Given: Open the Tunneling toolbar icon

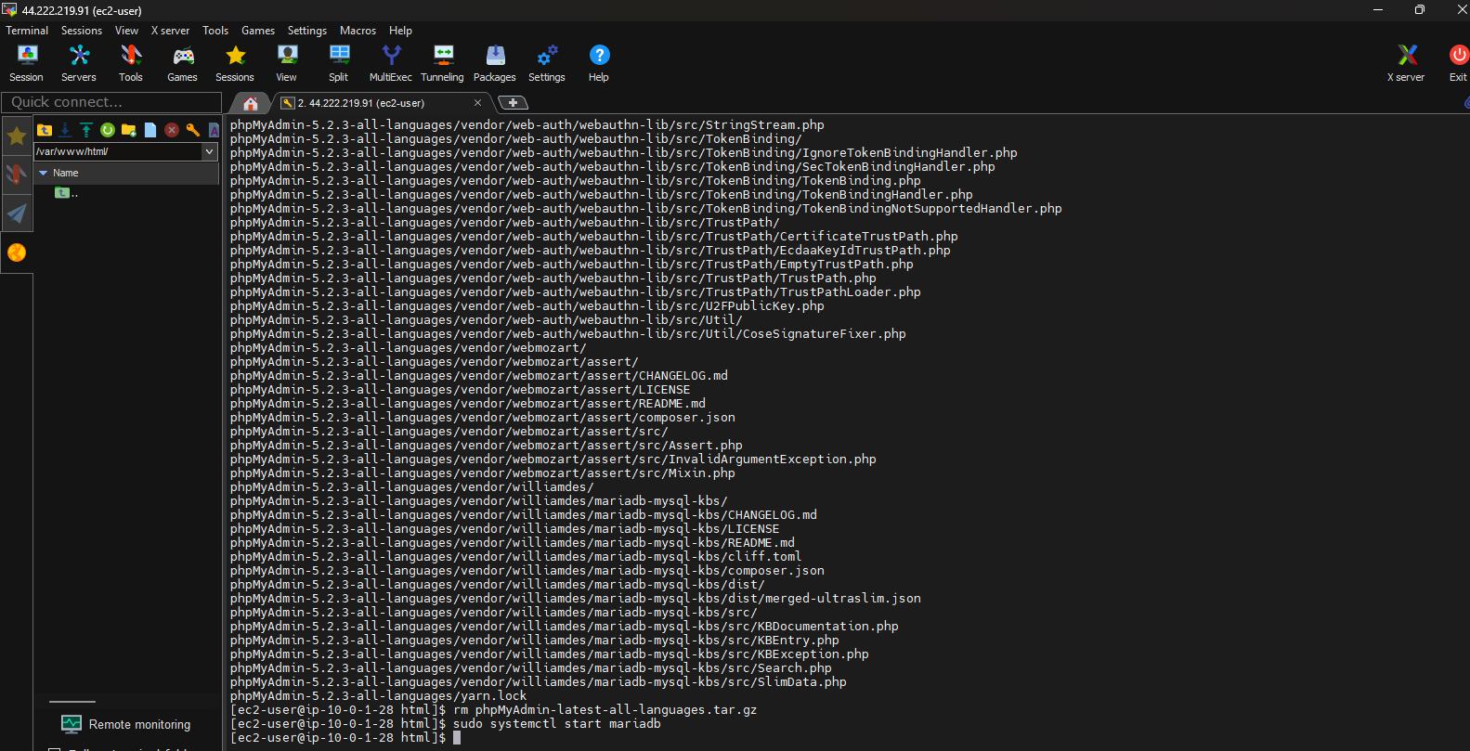Looking at the screenshot, I should [443, 63].
